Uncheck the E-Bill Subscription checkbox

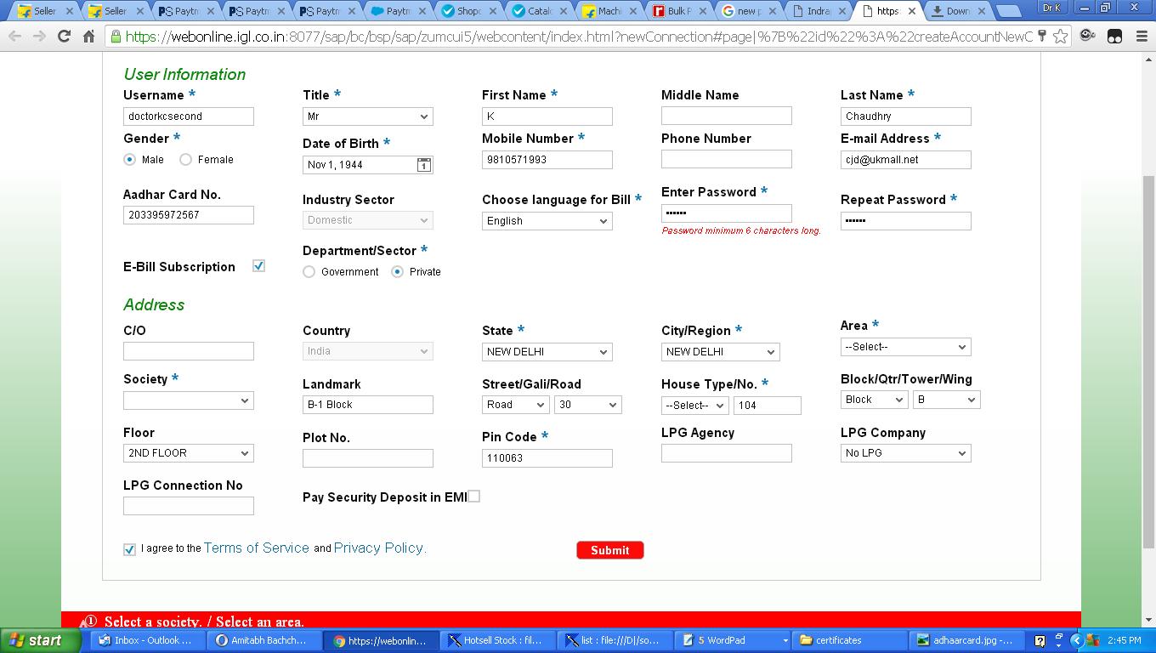point(258,266)
